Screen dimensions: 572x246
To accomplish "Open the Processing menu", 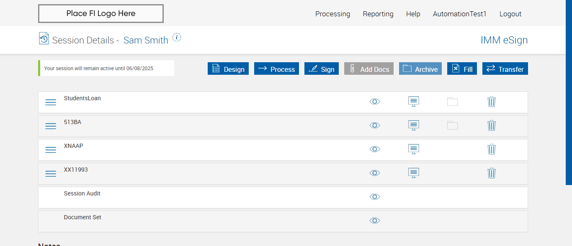I will [332, 14].
